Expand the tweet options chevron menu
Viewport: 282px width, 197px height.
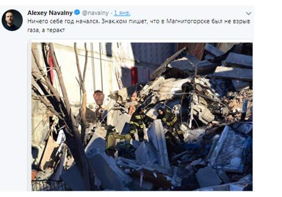point(248,13)
